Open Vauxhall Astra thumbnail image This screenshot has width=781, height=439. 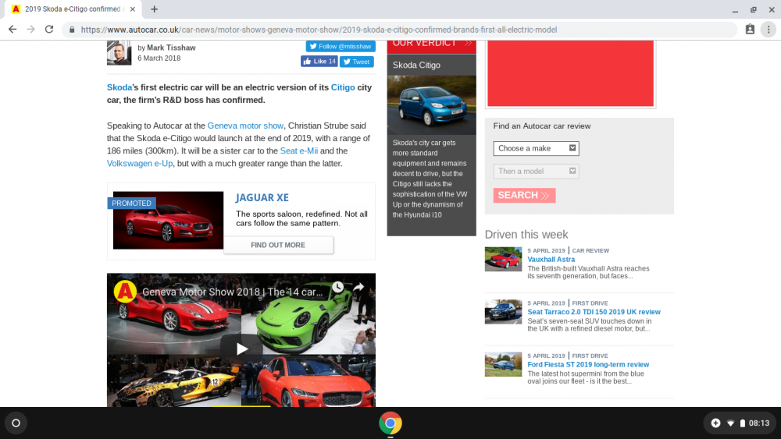(x=503, y=259)
